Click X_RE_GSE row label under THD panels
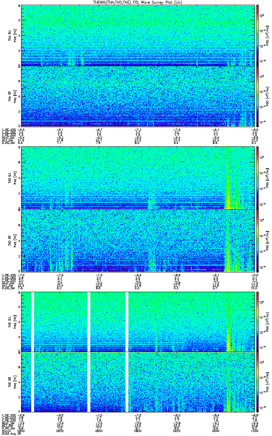 [9, 274]
